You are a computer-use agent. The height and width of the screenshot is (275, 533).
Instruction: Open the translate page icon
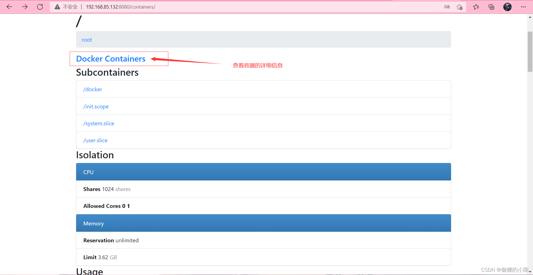447,7
